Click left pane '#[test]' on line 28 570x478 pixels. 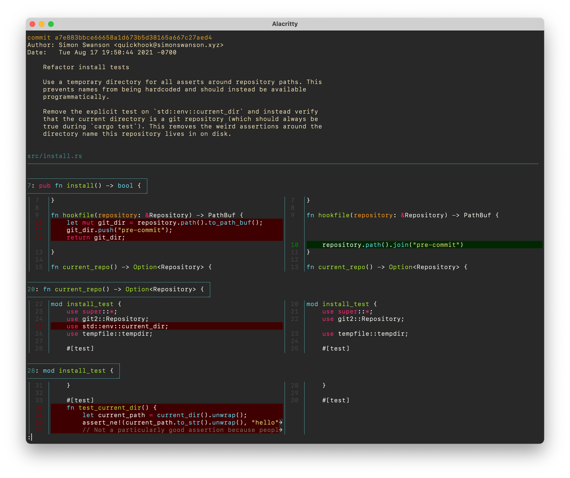click(80, 349)
